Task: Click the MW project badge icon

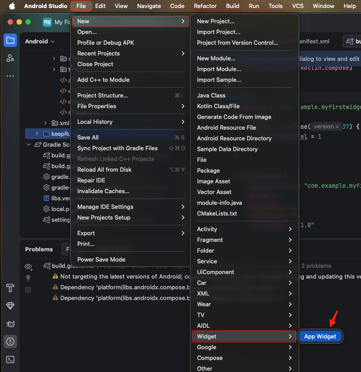Action: pos(47,22)
